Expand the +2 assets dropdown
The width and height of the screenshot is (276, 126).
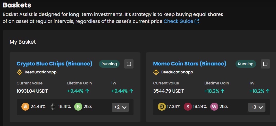pos(120,107)
